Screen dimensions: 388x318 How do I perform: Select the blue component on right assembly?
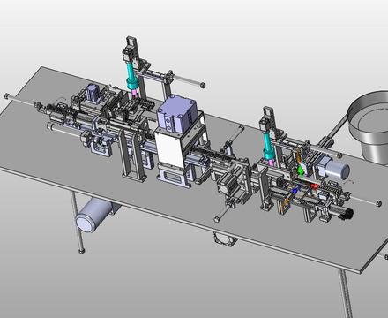[x=294, y=191]
